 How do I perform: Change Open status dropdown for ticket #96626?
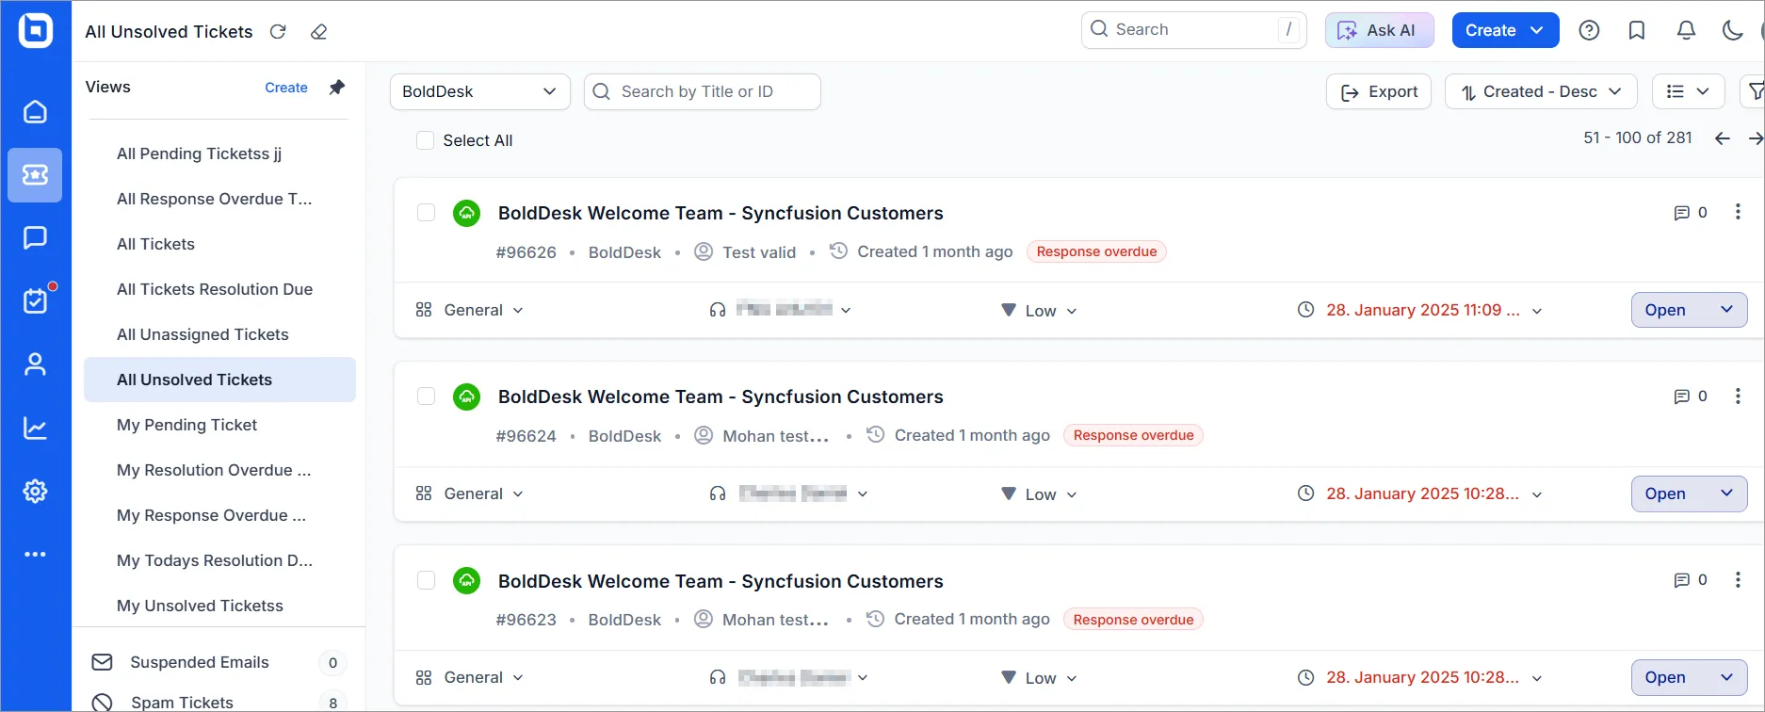1690,310
